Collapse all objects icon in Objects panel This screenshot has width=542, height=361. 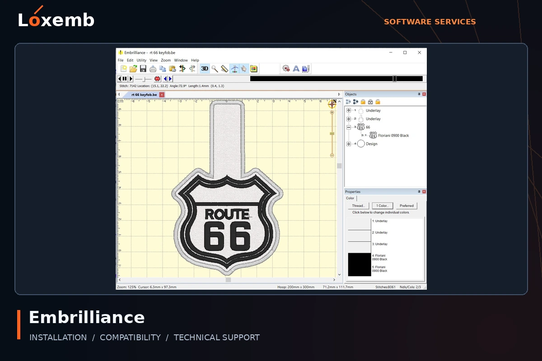click(355, 102)
